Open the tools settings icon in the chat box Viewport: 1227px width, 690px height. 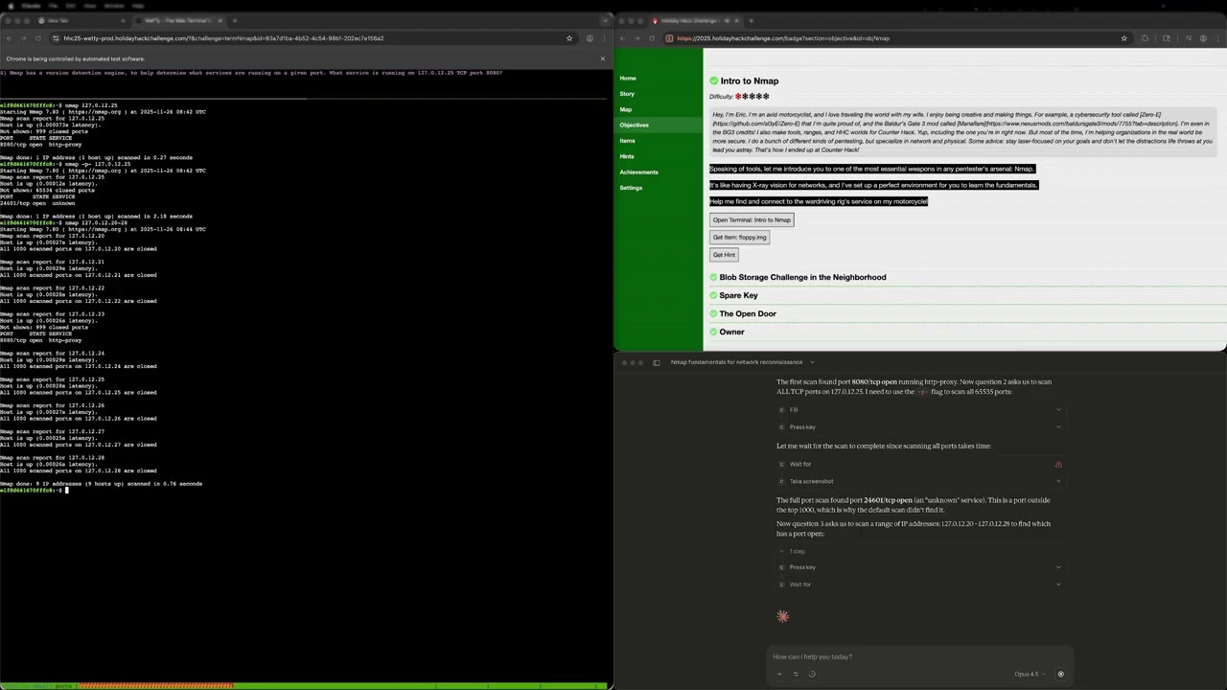point(796,674)
